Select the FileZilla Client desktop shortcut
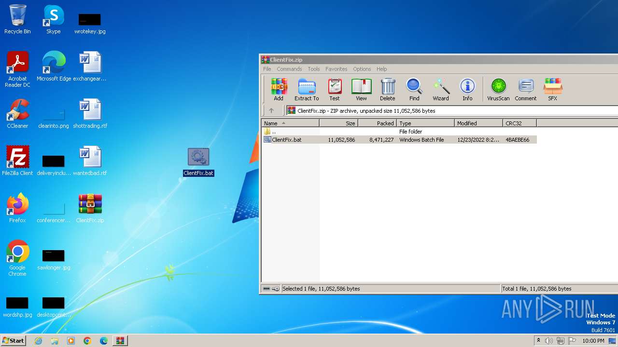 click(17, 161)
